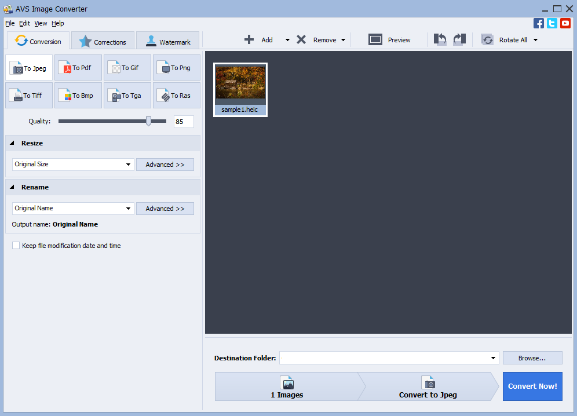
Task: Click the Rotate All icon
Action: (488, 40)
